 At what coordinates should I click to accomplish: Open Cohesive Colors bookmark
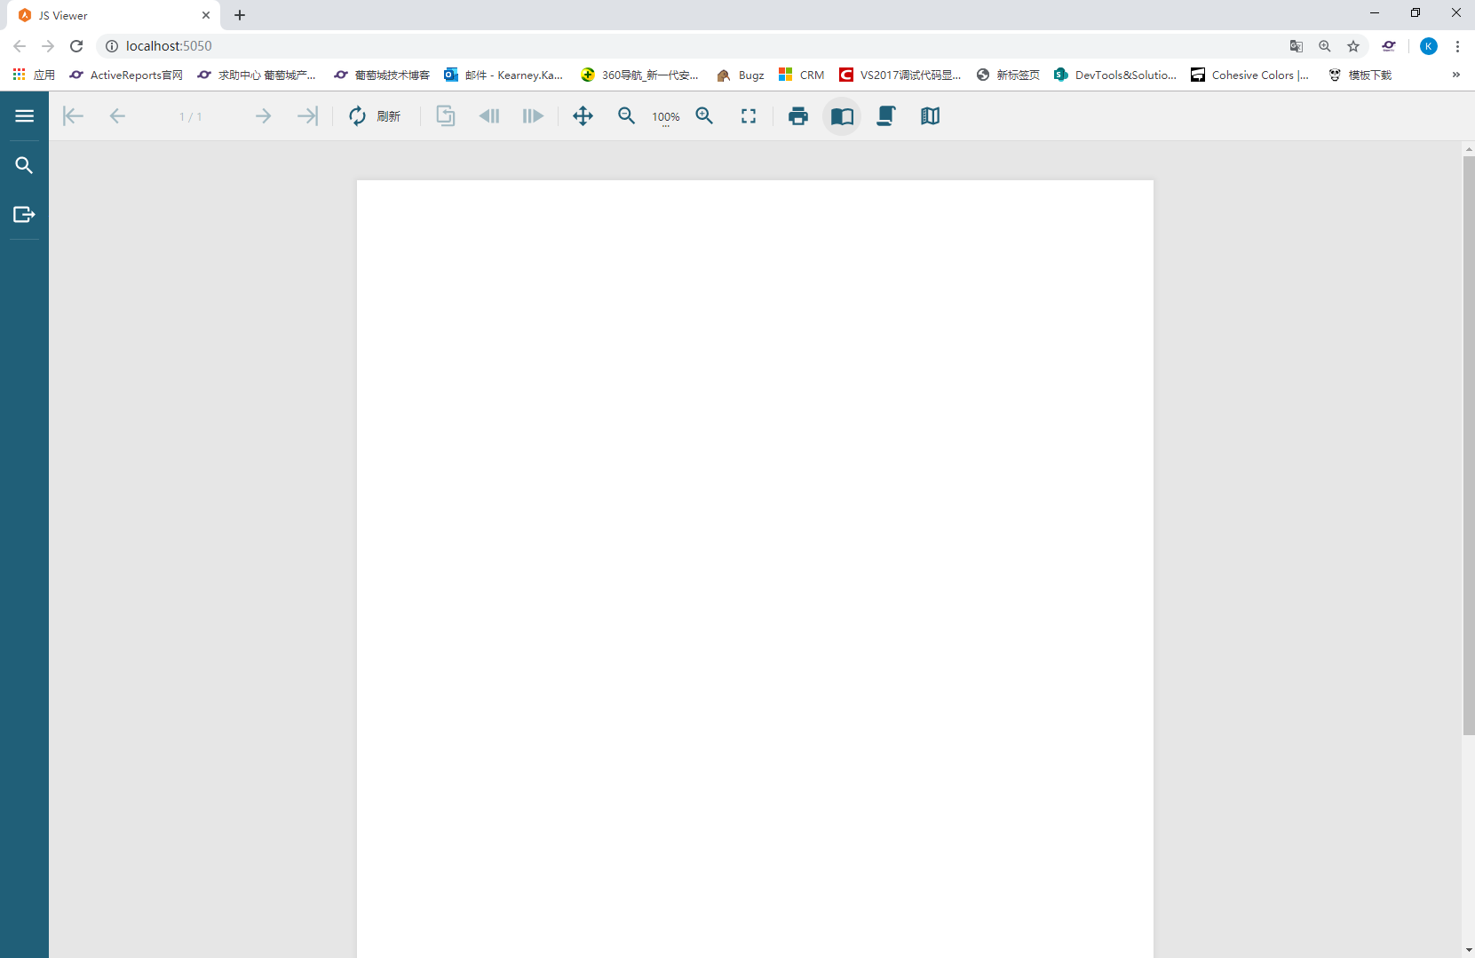[x=1250, y=75]
